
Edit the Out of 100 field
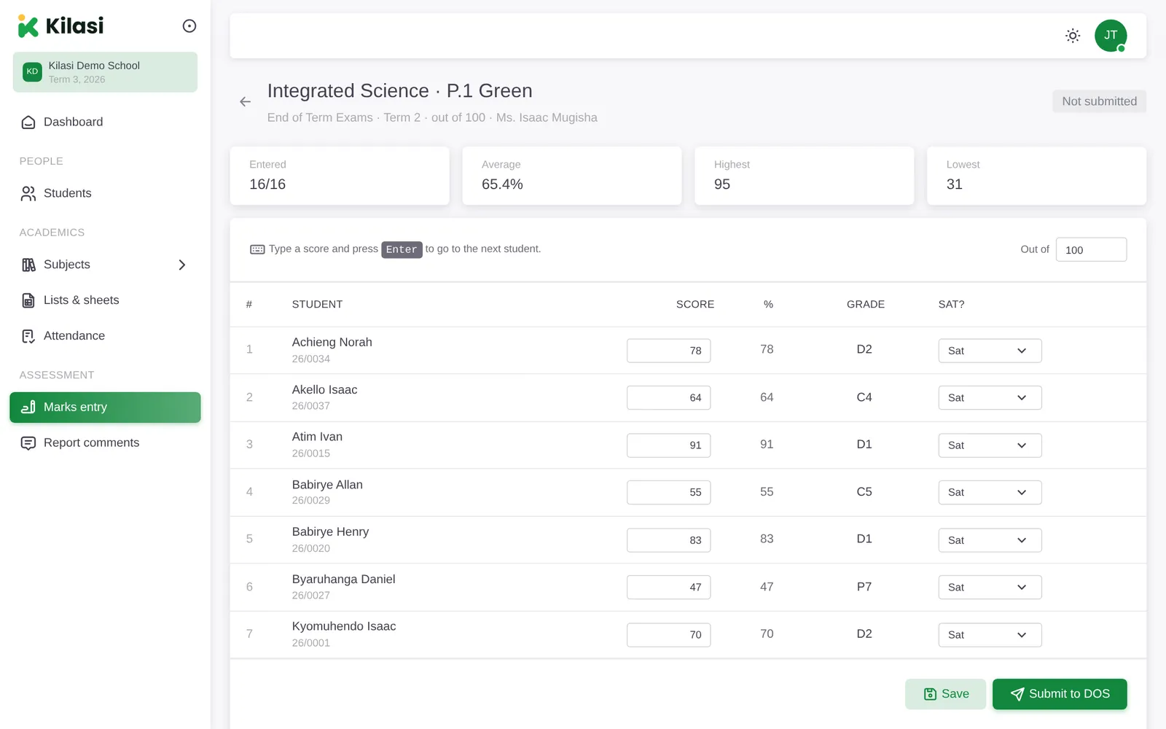point(1091,250)
